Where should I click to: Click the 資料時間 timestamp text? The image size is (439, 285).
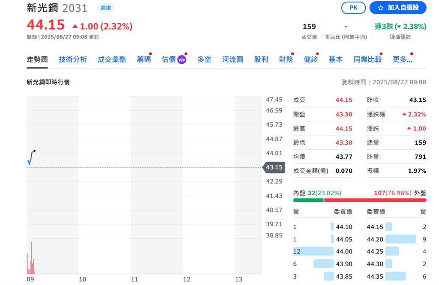[x=384, y=82]
